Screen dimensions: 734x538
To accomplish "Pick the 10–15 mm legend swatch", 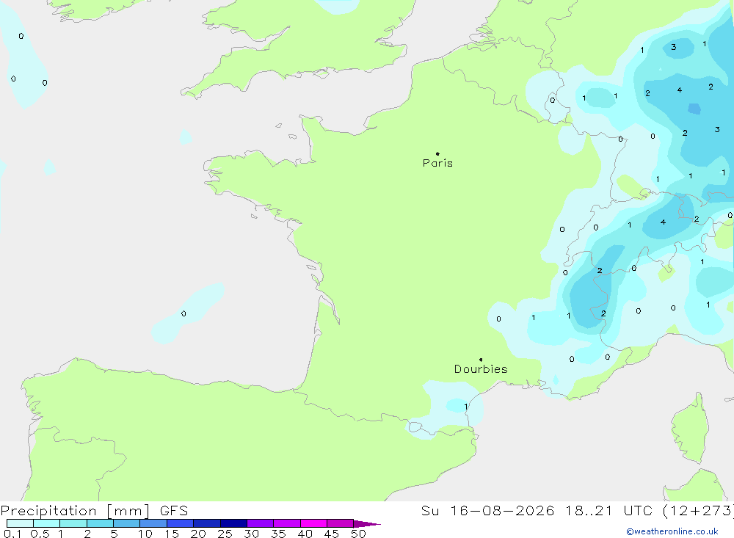I will 153,523.
